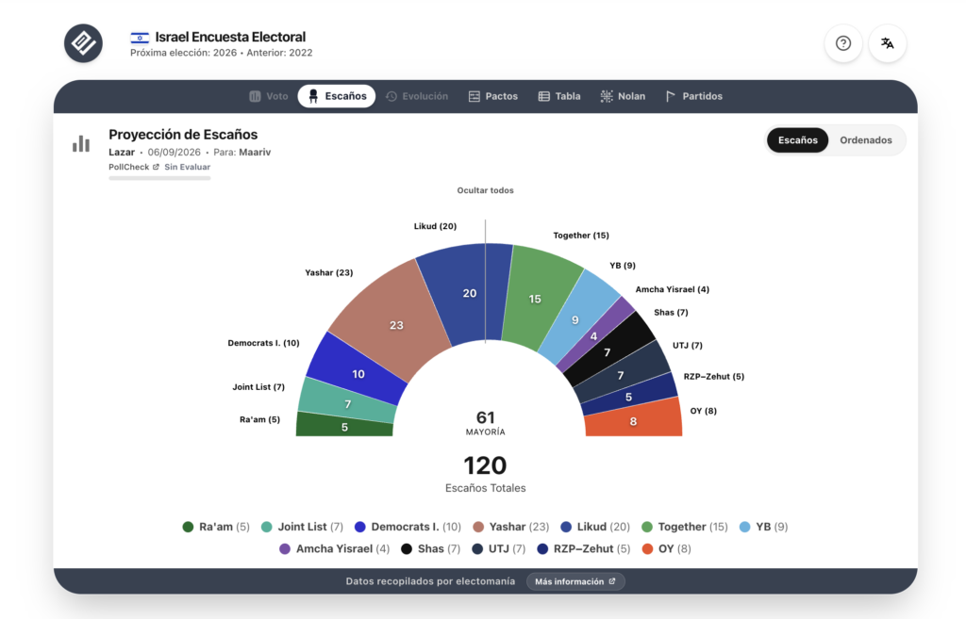
Task: Toggle Yashar legend entry
Action: [x=510, y=527]
